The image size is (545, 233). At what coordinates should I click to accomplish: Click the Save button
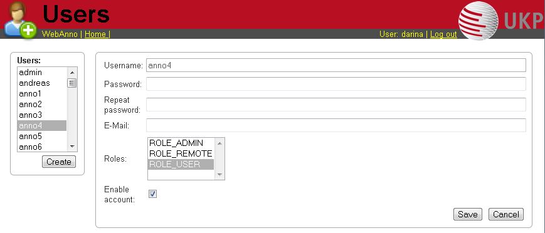pos(467,214)
